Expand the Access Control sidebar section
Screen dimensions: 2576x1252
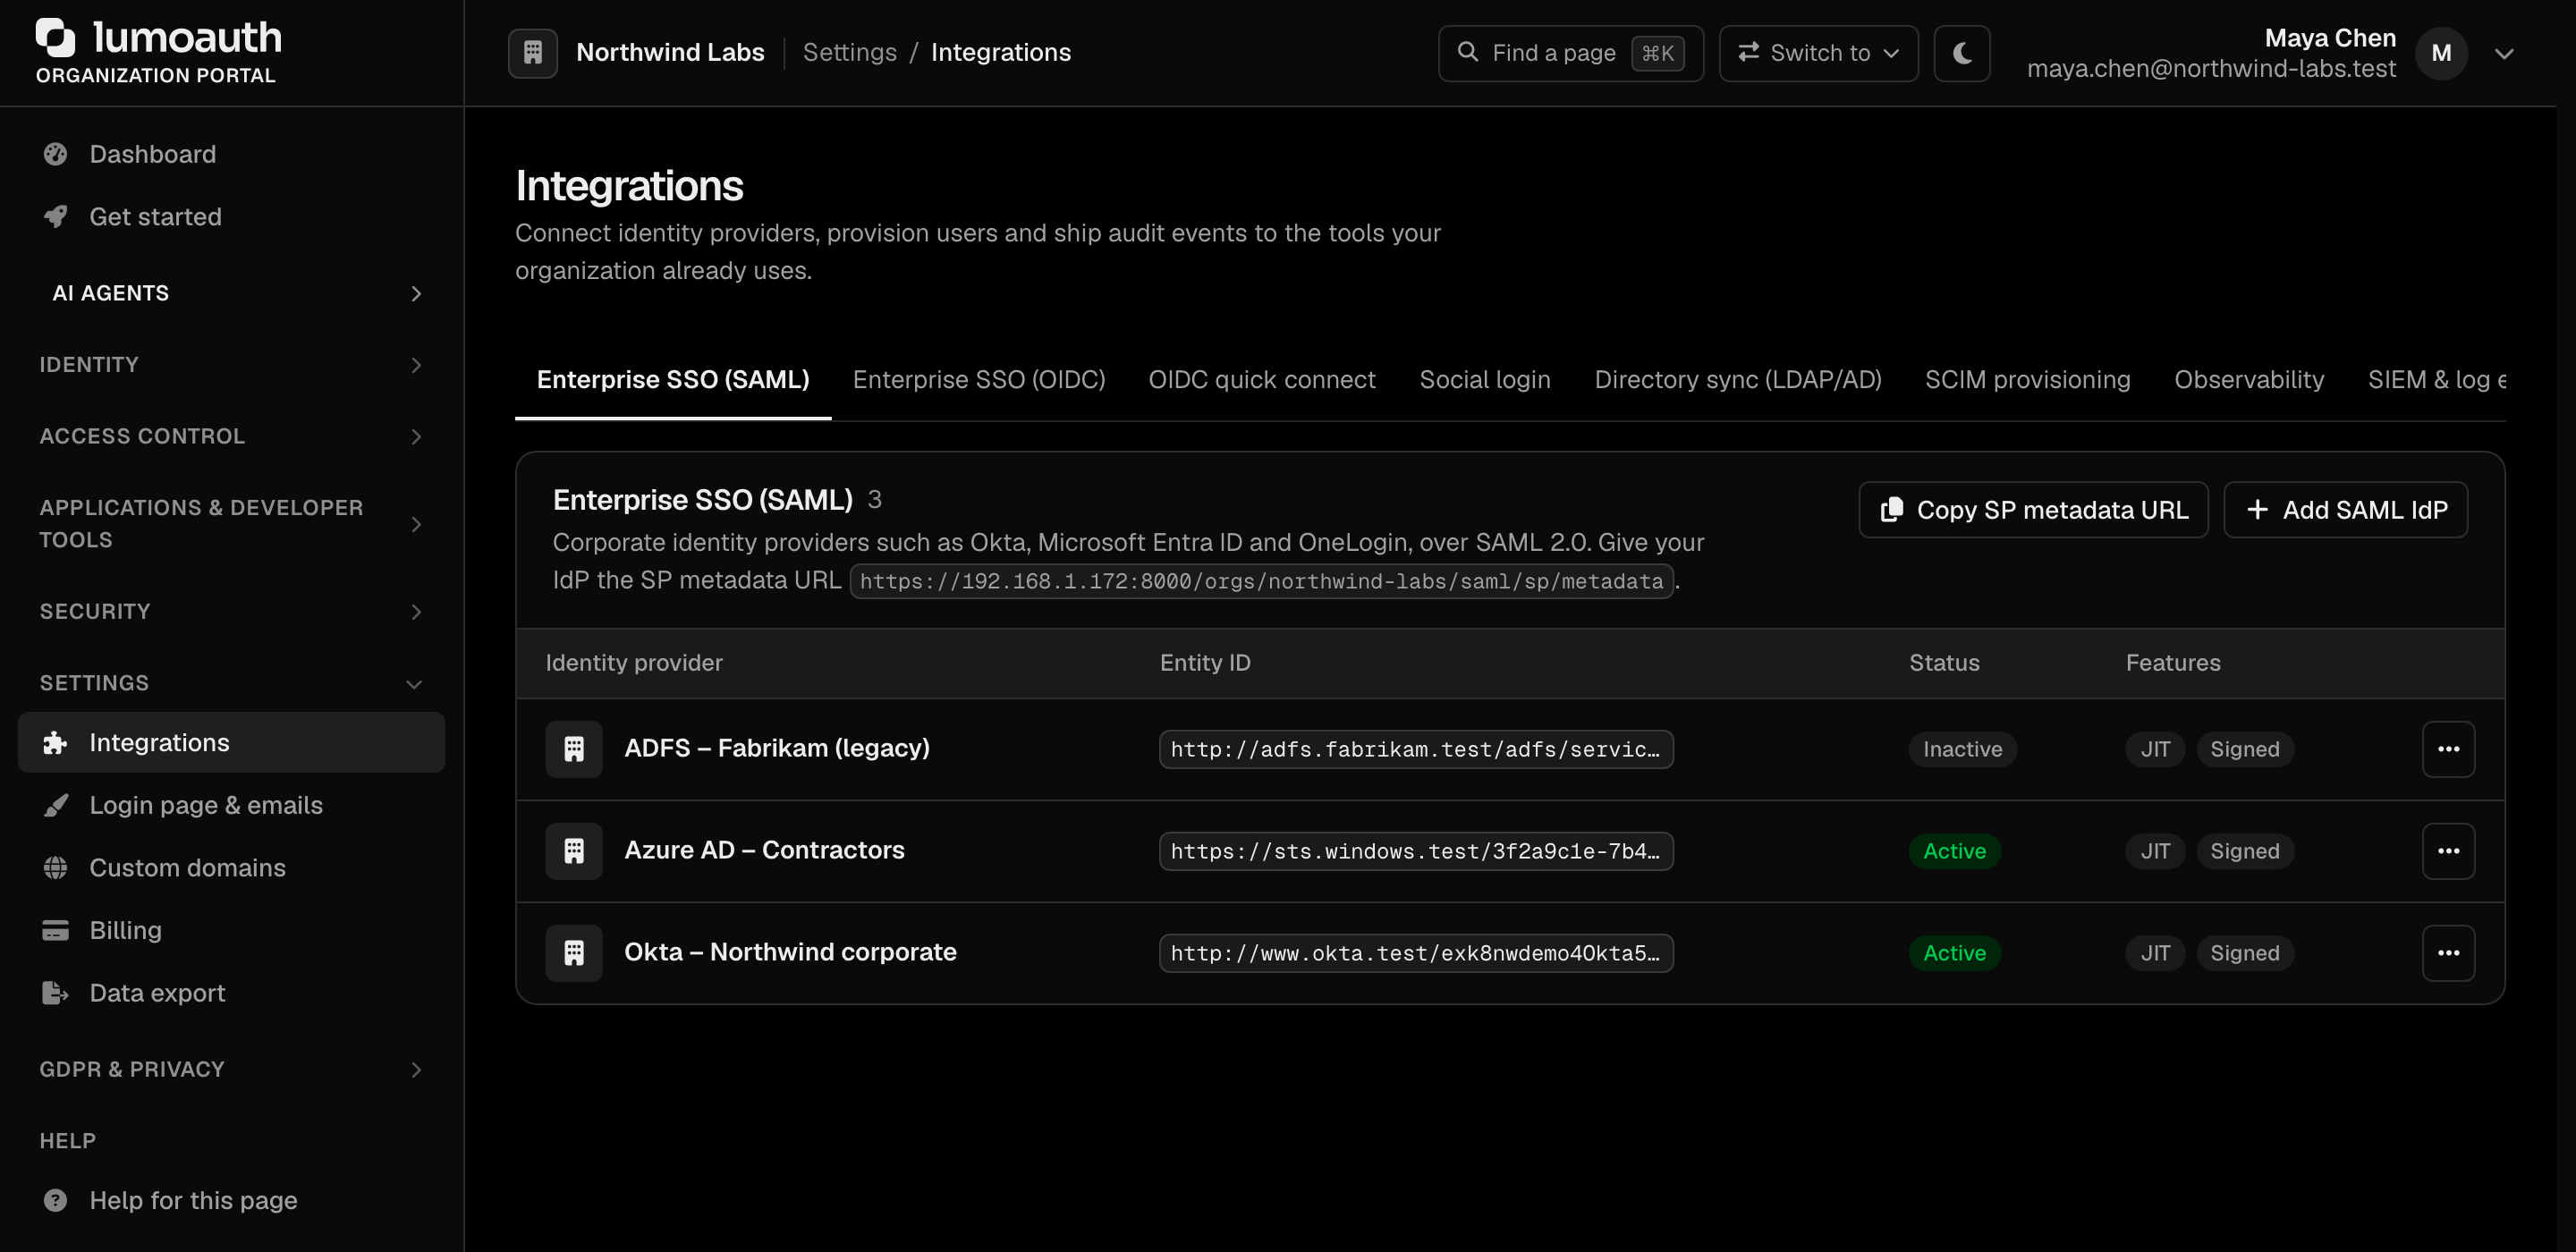click(231, 436)
